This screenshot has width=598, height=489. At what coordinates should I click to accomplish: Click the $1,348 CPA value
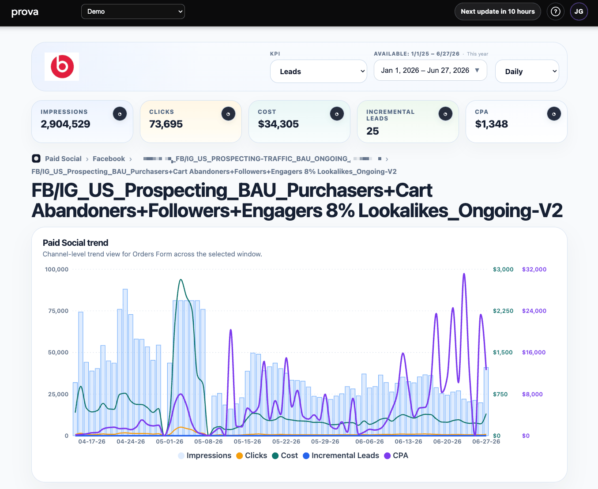(x=492, y=124)
